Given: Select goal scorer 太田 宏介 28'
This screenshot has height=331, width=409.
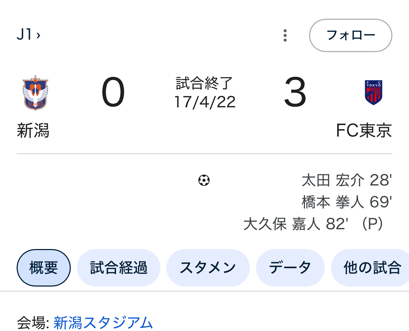Looking at the screenshot, I should pos(347,181).
